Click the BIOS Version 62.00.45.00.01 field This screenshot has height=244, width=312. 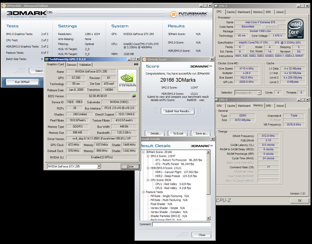(98, 96)
